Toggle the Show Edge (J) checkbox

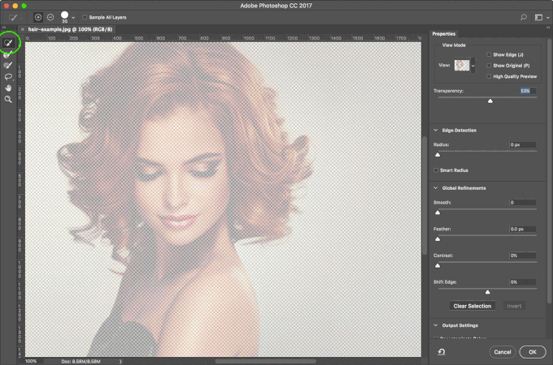click(488, 54)
